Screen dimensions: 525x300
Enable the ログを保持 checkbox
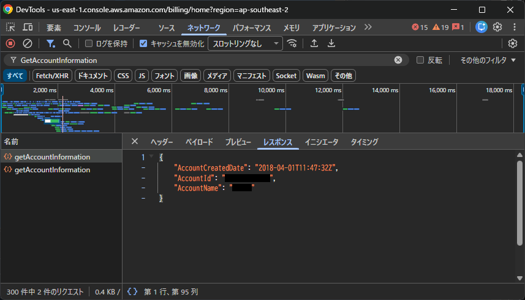click(89, 43)
